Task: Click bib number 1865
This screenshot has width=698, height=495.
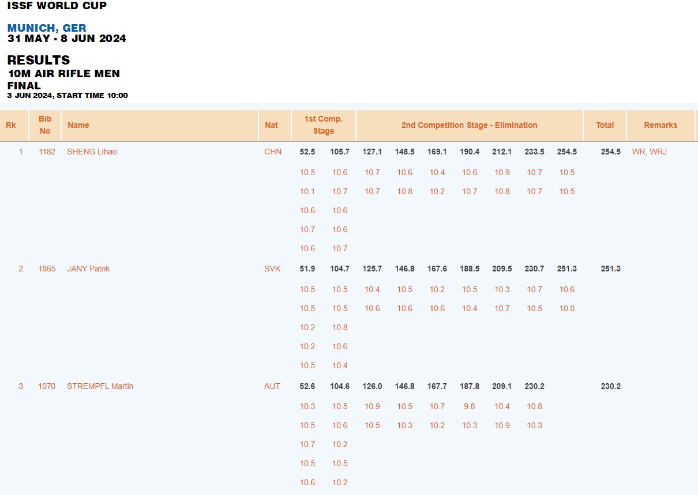Action: click(47, 269)
